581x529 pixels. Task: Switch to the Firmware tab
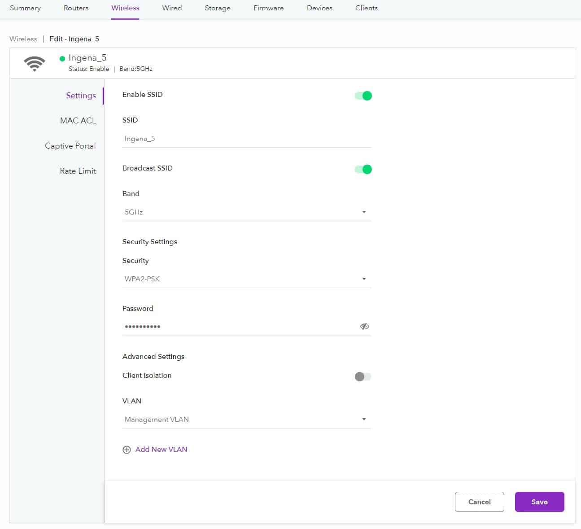(x=268, y=8)
